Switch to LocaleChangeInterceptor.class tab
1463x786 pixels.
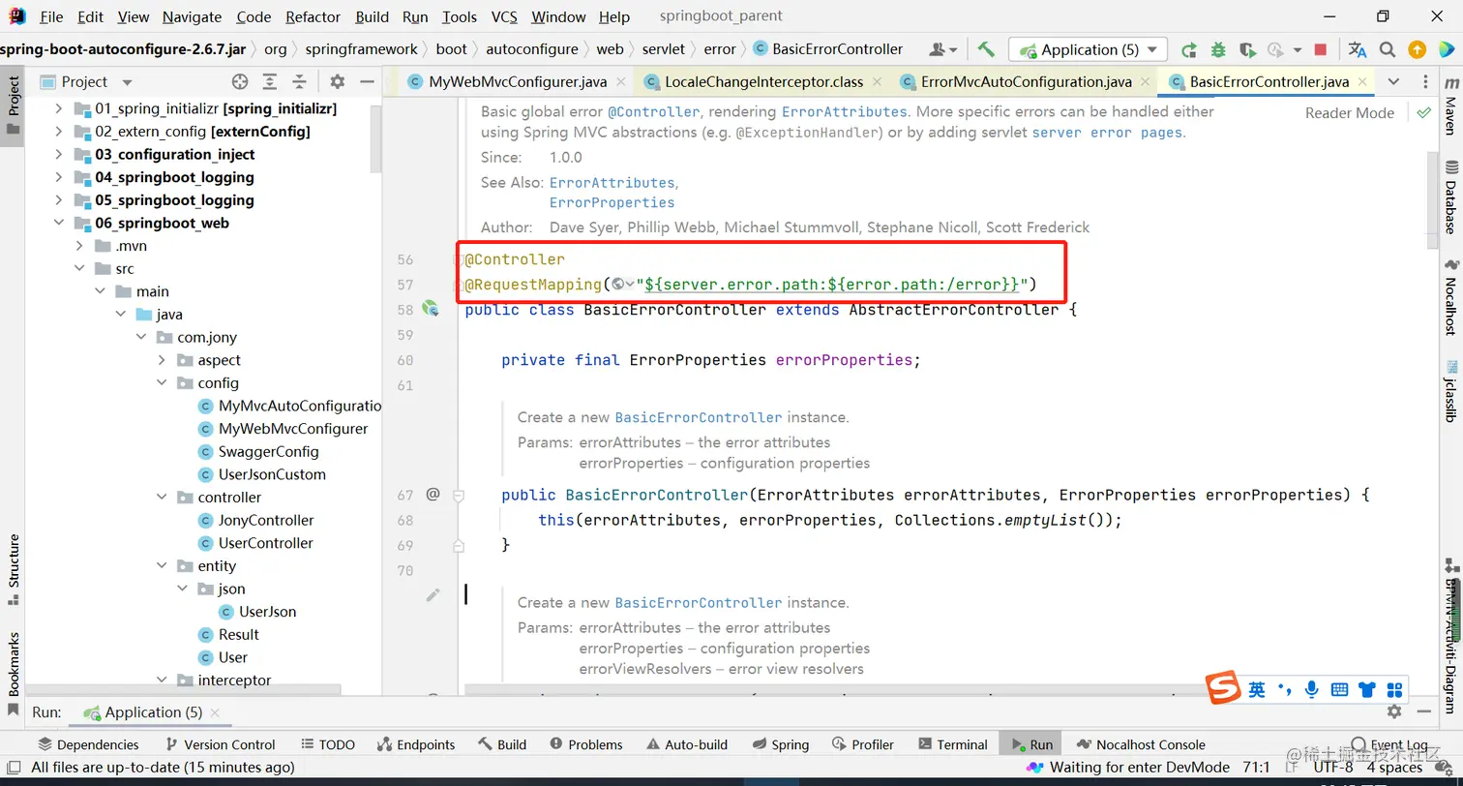point(764,82)
